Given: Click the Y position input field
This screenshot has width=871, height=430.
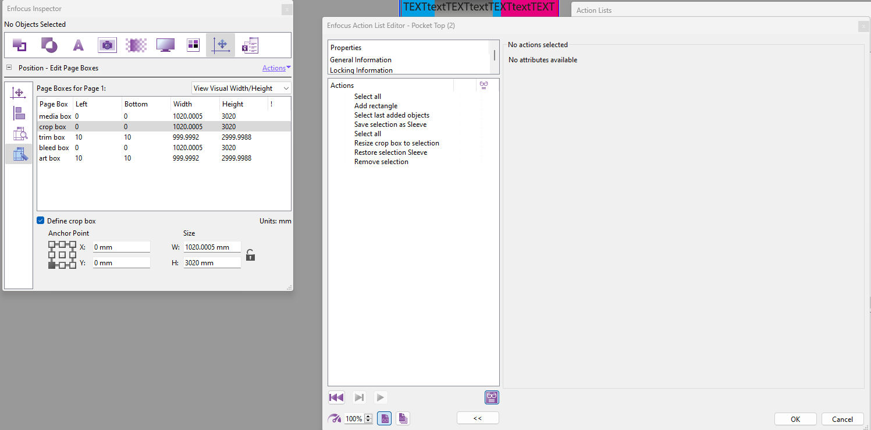Looking at the screenshot, I should coord(122,262).
